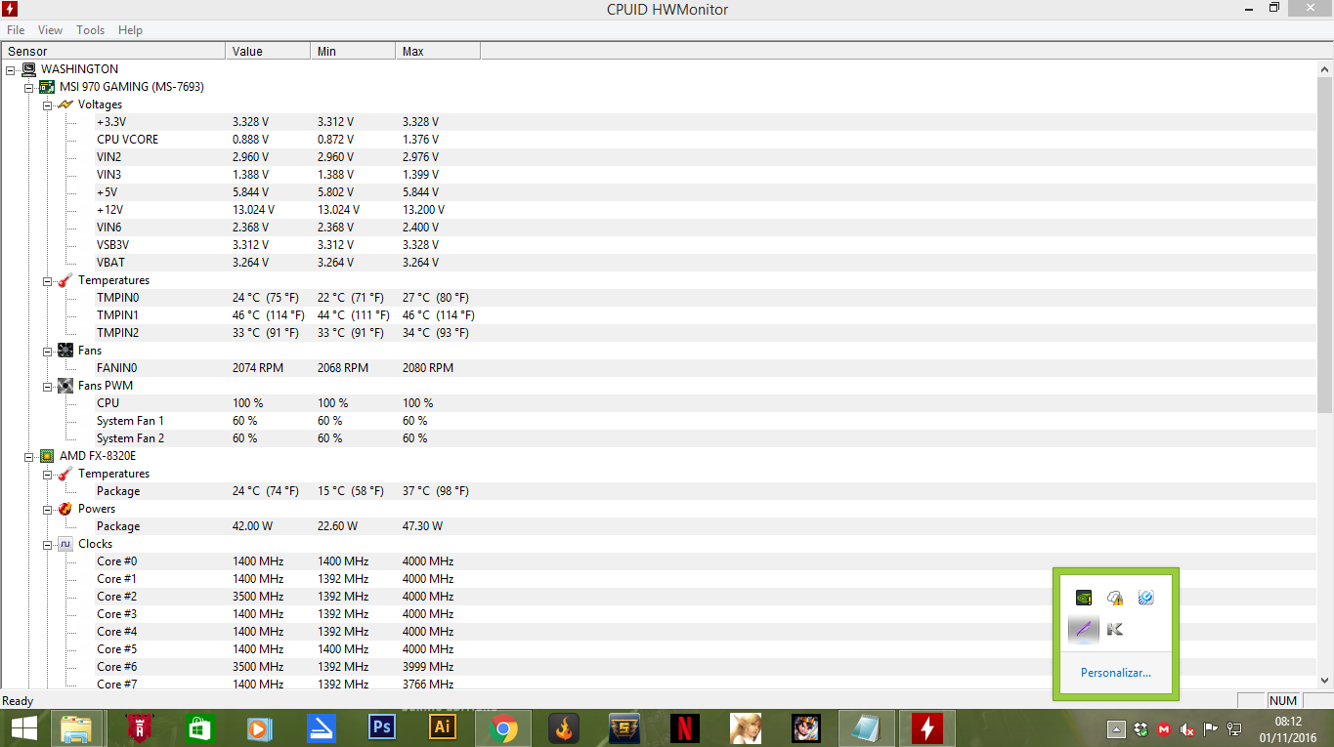
Task: Click the vertical scrollbar down arrow
Action: pos(1325,681)
